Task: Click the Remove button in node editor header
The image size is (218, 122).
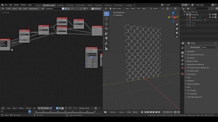Action: (96, 8)
